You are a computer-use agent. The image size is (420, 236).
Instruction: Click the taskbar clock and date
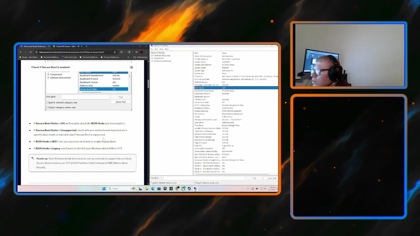[273, 188]
